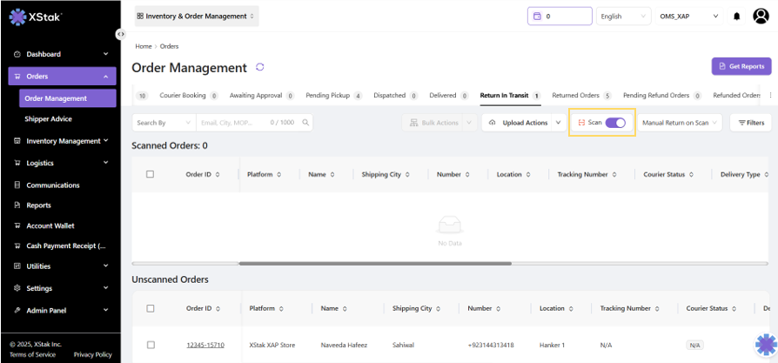This screenshot has width=778, height=363.
Task: Click the Get Reports button
Action: pyautogui.click(x=741, y=66)
